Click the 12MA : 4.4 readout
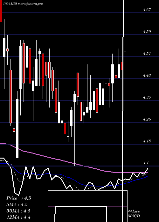 [x=18, y=217]
